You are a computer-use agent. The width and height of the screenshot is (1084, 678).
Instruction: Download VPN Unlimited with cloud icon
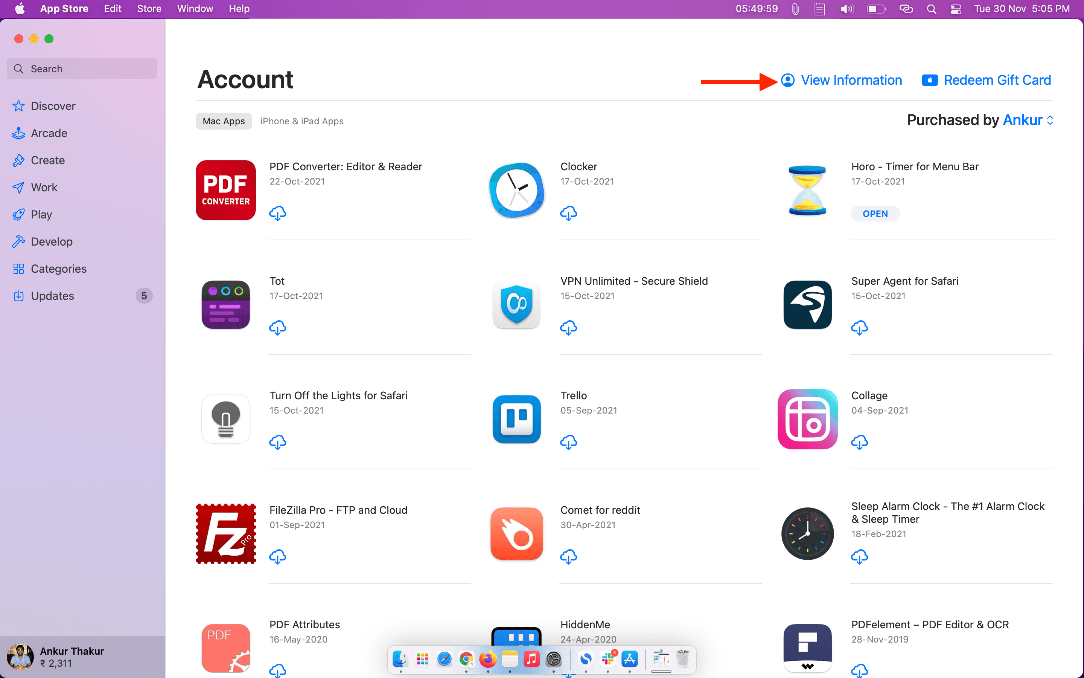pos(568,328)
